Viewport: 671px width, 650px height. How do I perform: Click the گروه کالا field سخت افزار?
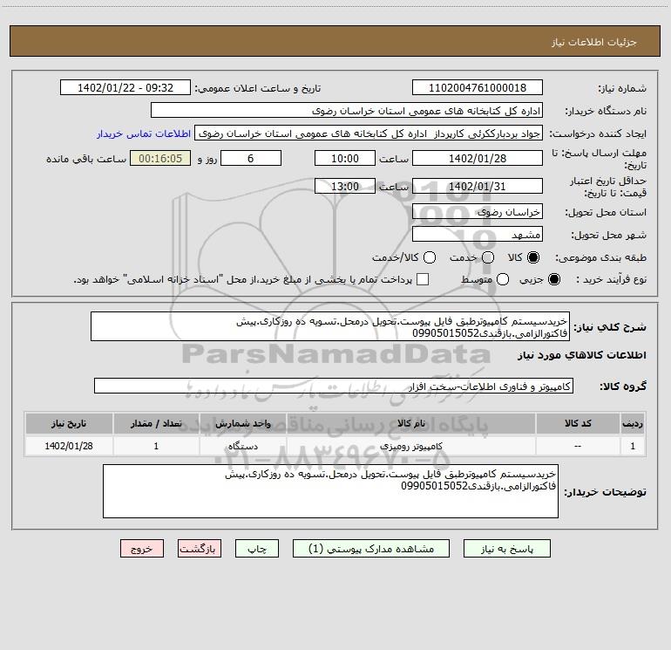[x=334, y=386]
